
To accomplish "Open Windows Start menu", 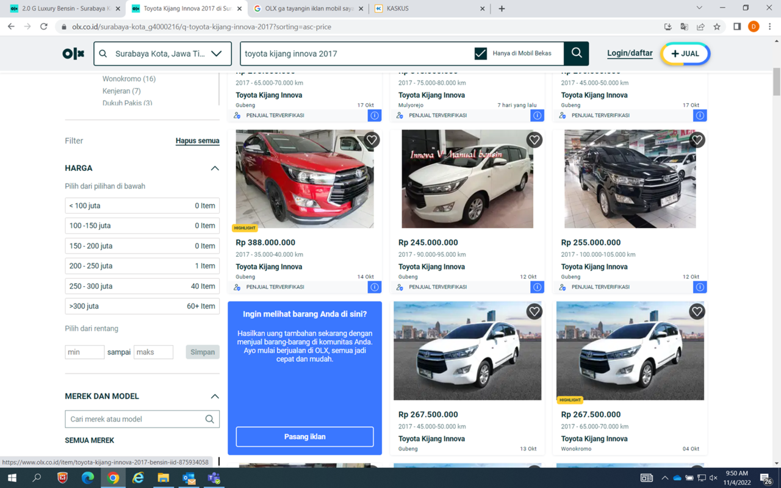I will point(12,478).
